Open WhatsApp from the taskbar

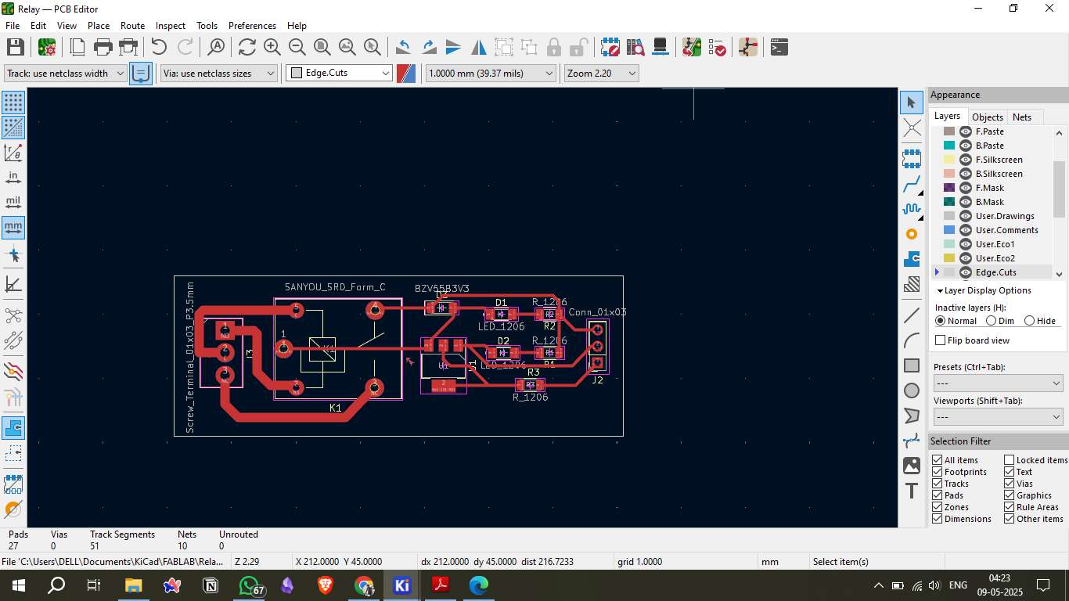[x=249, y=585]
